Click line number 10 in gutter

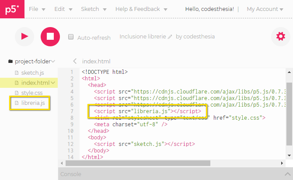tap(70, 131)
